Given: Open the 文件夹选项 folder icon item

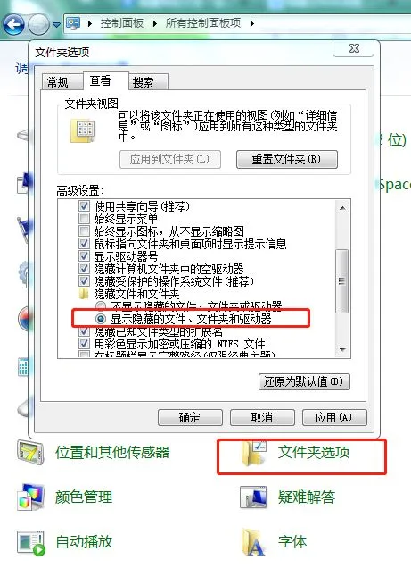Looking at the screenshot, I should 253,453.
